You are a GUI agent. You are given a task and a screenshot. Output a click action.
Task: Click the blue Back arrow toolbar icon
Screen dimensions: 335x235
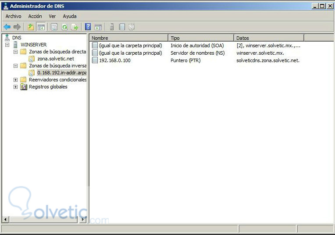(7, 27)
